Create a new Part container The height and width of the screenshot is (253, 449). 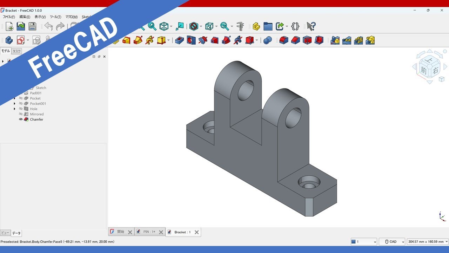point(256,26)
